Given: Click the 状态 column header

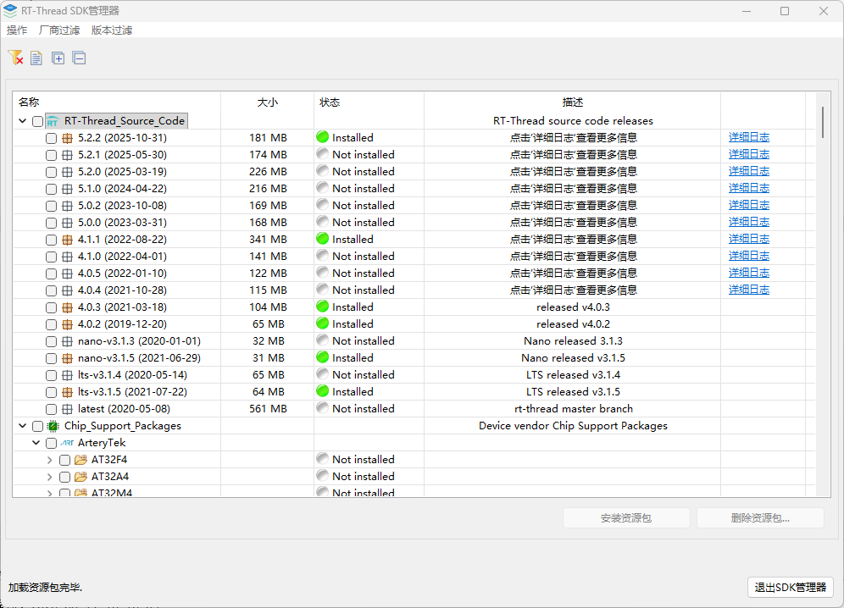Looking at the screenshot, I should click(x=330, y=102).
